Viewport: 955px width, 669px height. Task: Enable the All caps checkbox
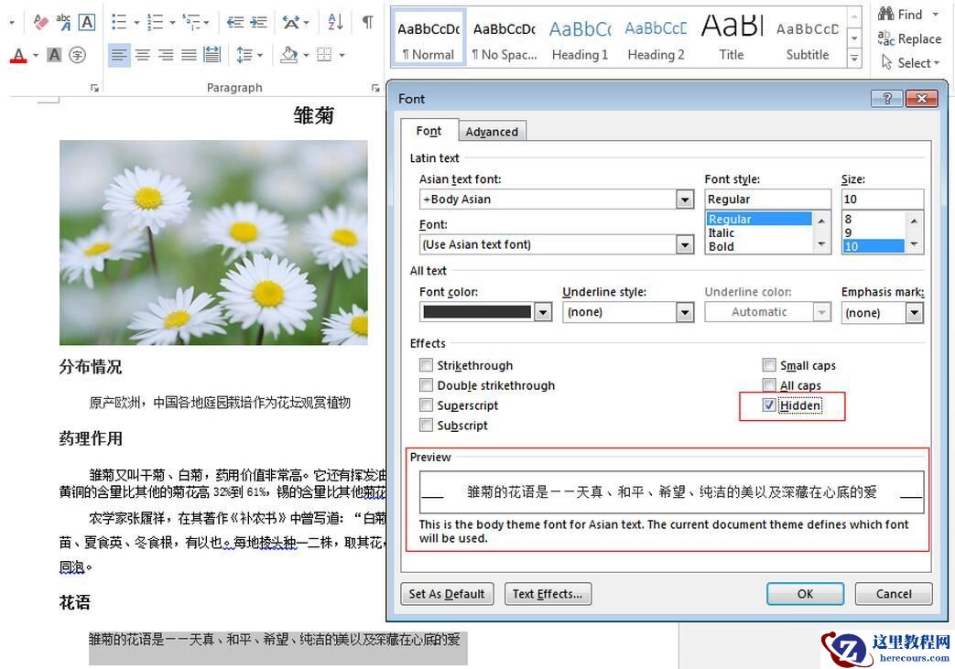click(769, 385)
